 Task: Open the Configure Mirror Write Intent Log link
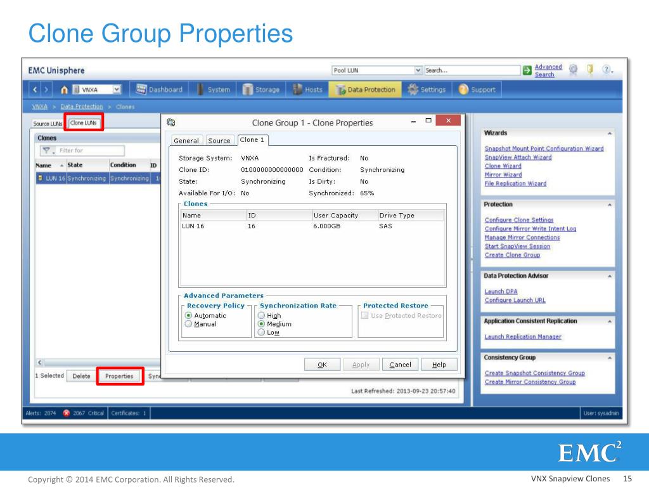[x=530, y=228]
